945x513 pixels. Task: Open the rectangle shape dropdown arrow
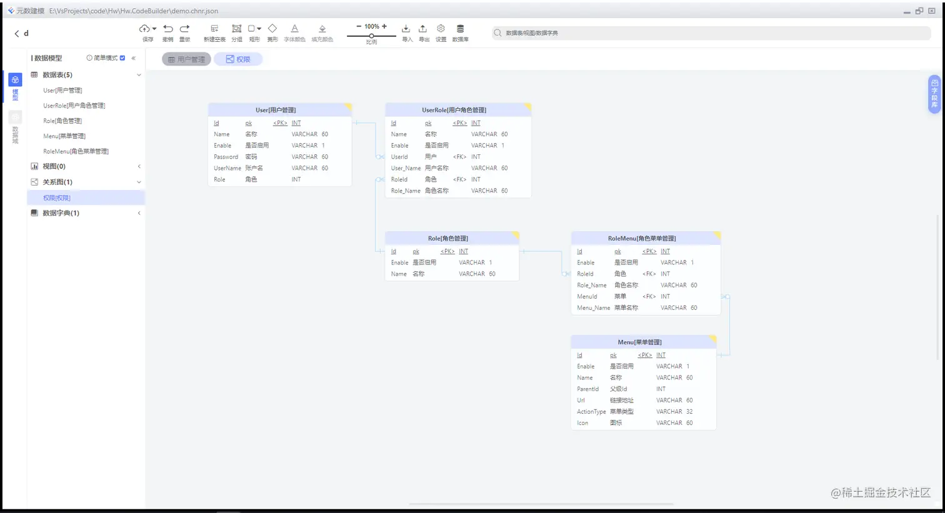click(x=259, y=29)
